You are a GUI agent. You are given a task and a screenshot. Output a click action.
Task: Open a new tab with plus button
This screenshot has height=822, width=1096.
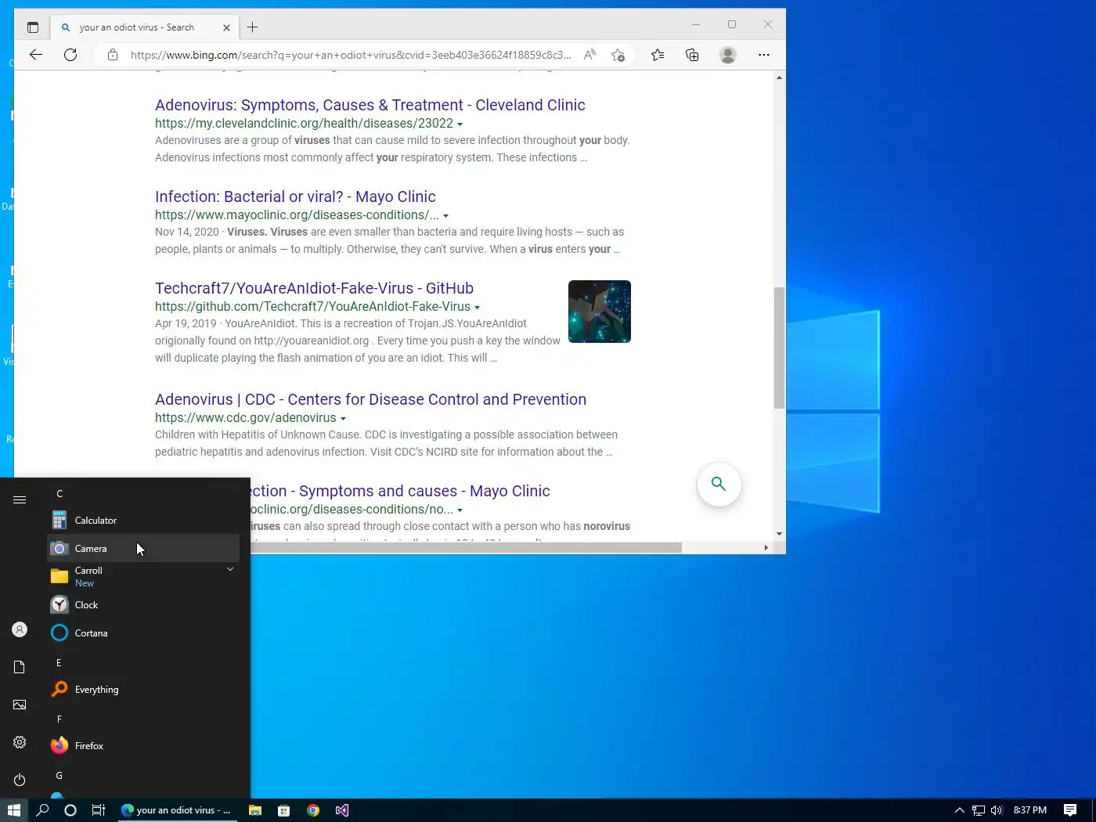pyautogui.click(x=252, y=27)
